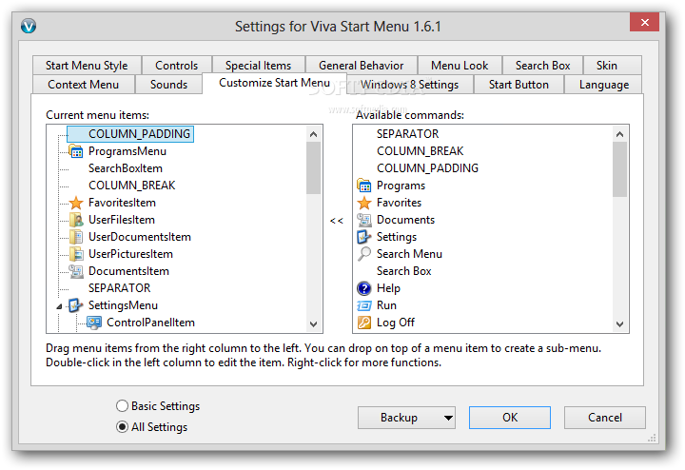Select COLUMN_BREAK in available commands
The width and height of the screenshot is (685, 470).
(x=421, y=151)
